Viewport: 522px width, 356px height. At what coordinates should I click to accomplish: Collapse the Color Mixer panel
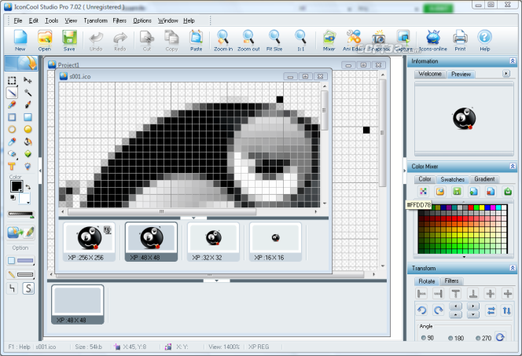coord(513,166)
